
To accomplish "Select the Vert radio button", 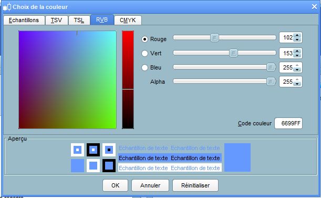I will pos(144,53).
